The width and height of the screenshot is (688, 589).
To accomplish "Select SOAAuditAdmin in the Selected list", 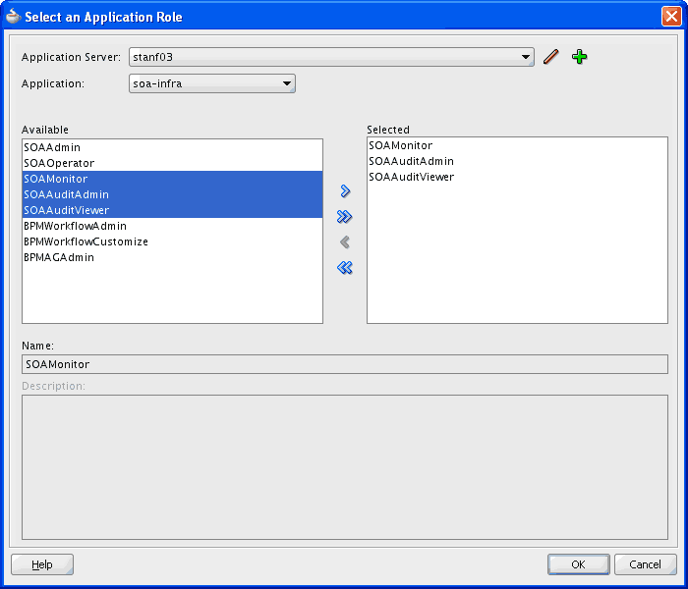I will click(517, 161).
